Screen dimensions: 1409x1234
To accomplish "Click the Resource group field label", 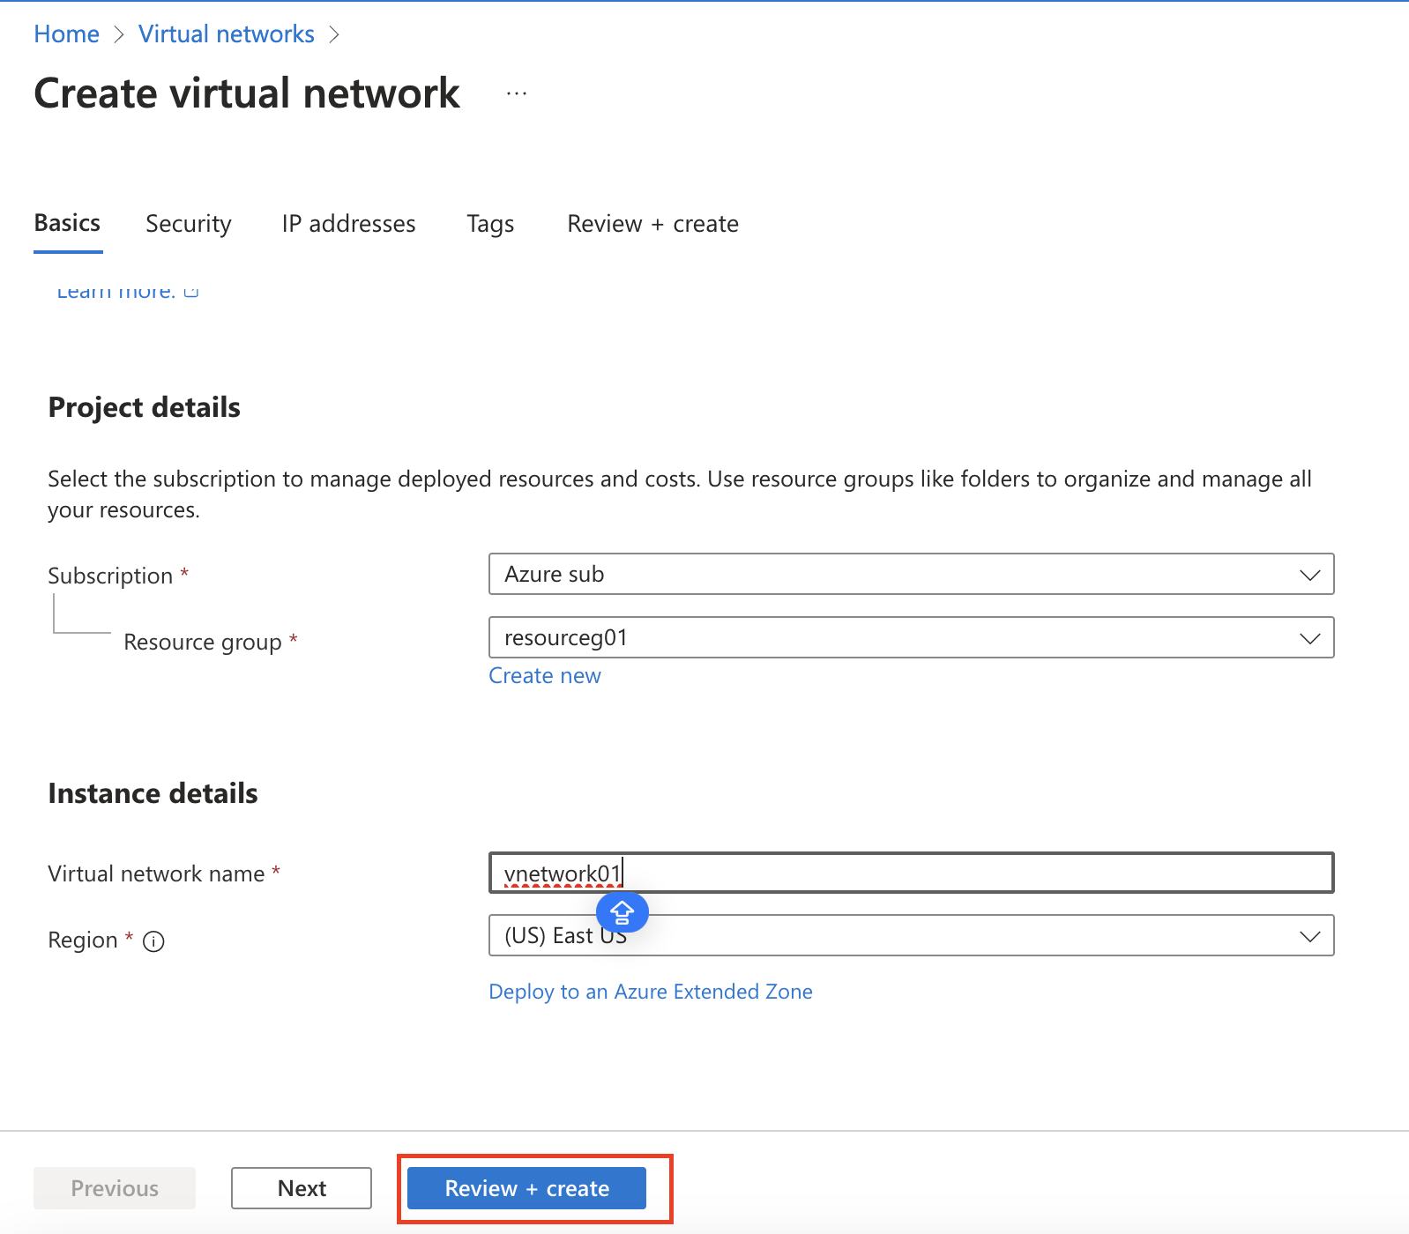I will (203, 642).
